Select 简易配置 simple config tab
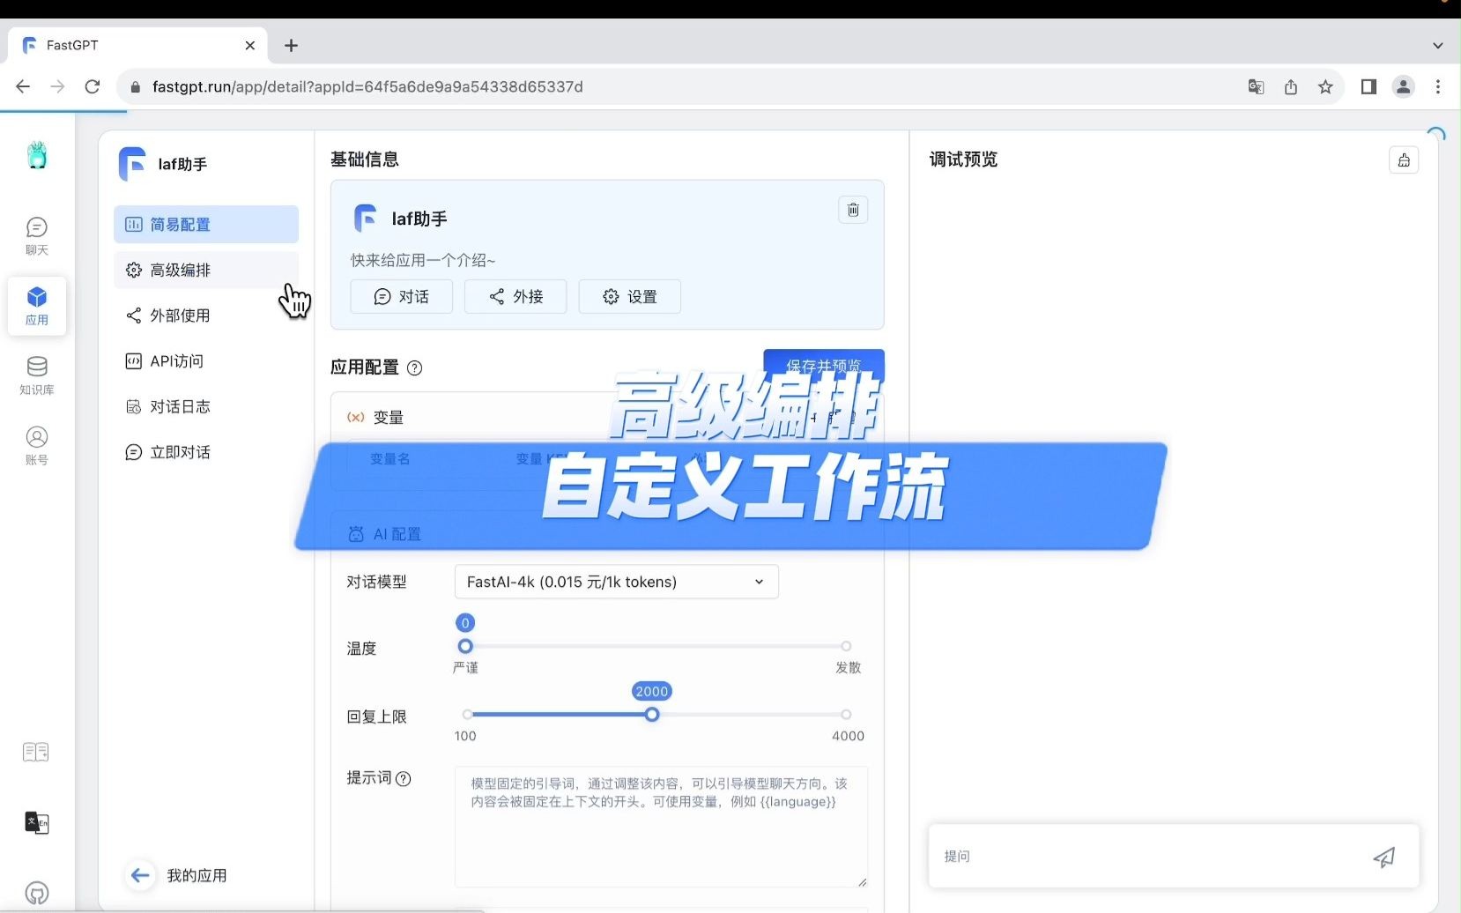 click(206, 224)
